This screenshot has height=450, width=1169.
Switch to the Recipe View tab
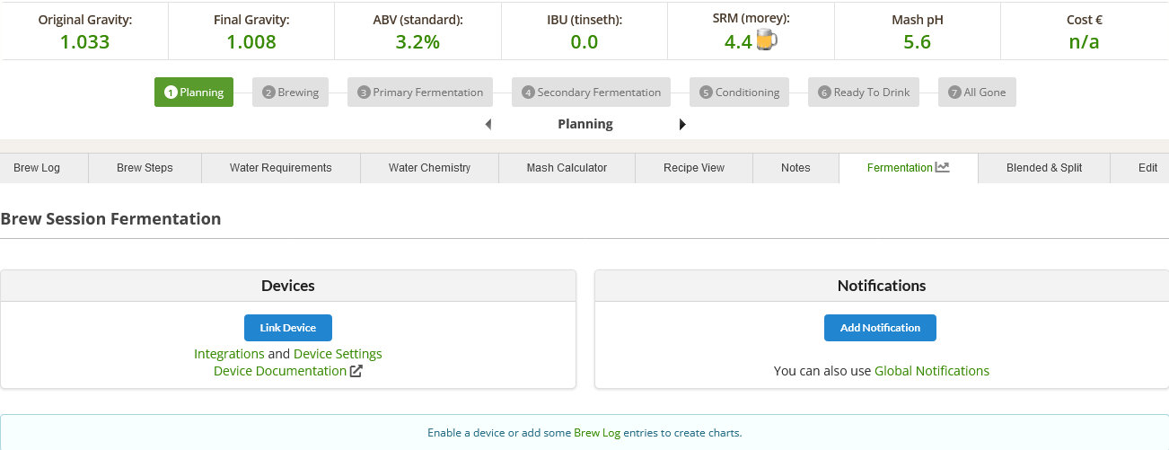coord(694,168)
